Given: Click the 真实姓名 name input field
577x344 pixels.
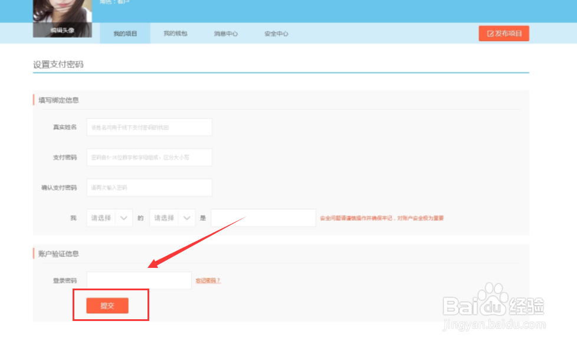Looking at the screenshot, I should pos(149,126).
